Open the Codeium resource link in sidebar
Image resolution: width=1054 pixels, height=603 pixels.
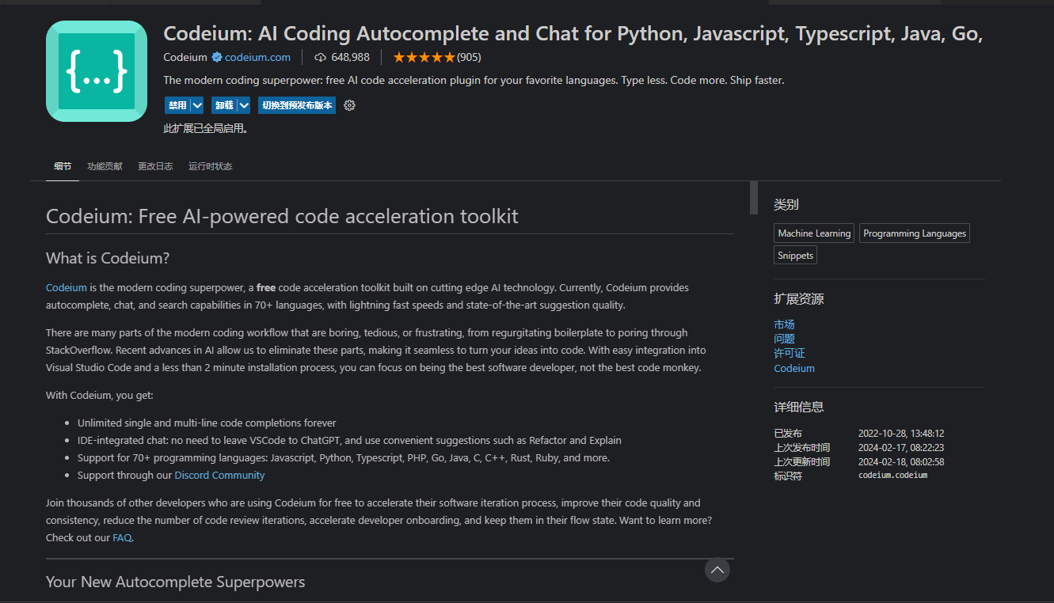point(794,368)
